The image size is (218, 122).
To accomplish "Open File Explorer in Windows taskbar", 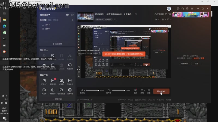I will click(4, 20).
